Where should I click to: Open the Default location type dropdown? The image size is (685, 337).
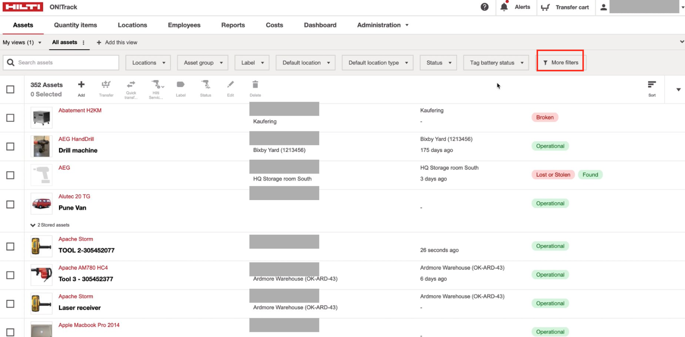click(x=378, y=63)
